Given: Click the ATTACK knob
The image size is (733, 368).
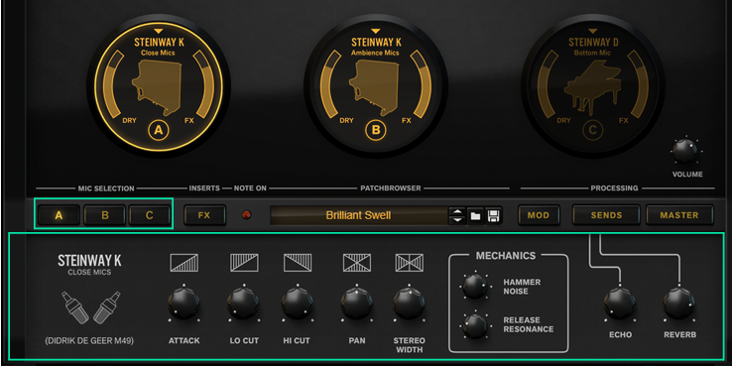Looking at the screenshot, I should coord(183,303).
